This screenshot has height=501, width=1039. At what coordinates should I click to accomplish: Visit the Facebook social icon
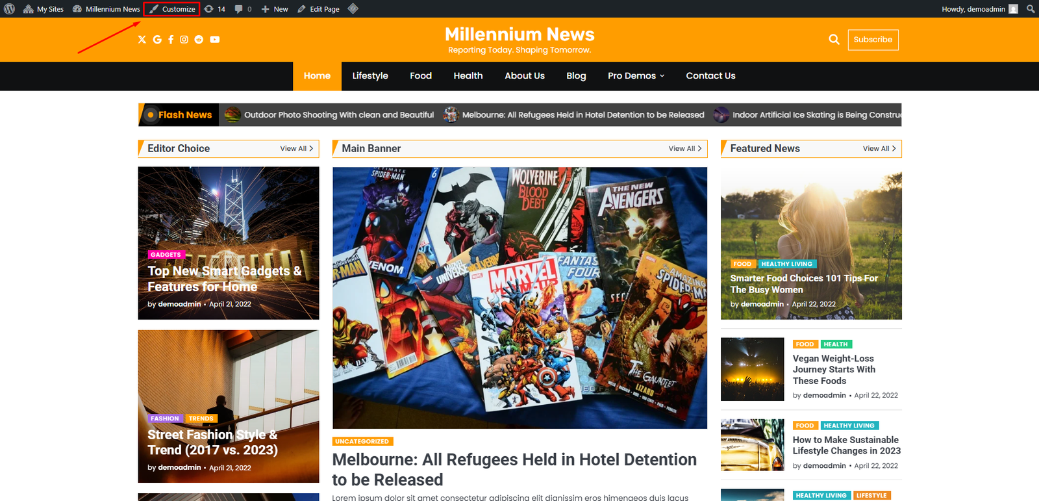click(x=171, y=40)
